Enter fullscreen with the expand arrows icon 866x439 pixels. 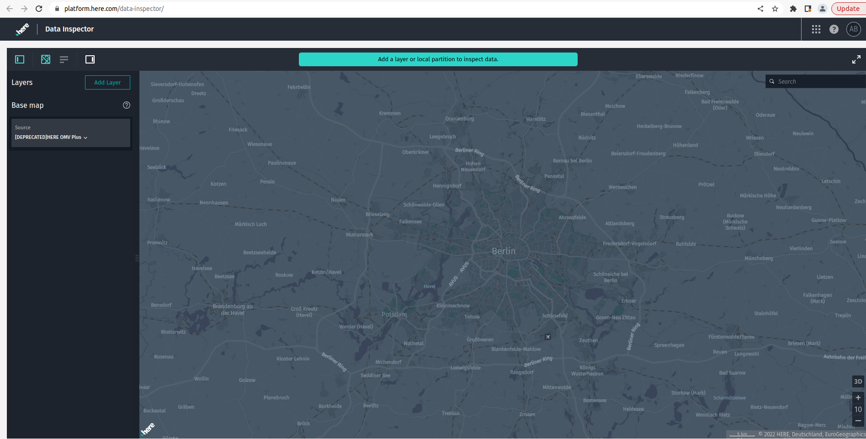pos(856,59)
